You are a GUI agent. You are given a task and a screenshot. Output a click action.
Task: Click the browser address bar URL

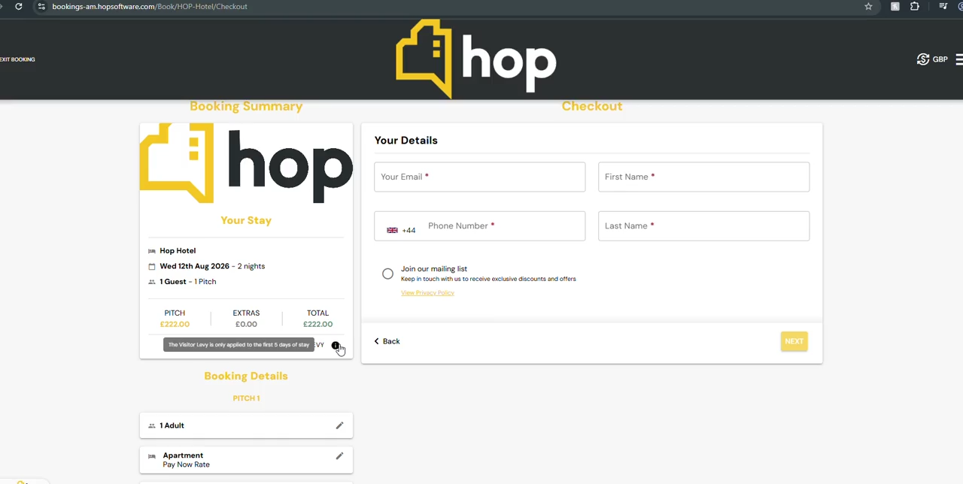150,7
